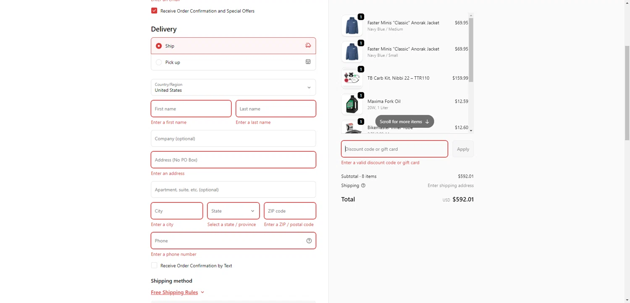
Task: Expand the Free Shipping Rules section
Action: pyautogui.click(x=178, y=292)
